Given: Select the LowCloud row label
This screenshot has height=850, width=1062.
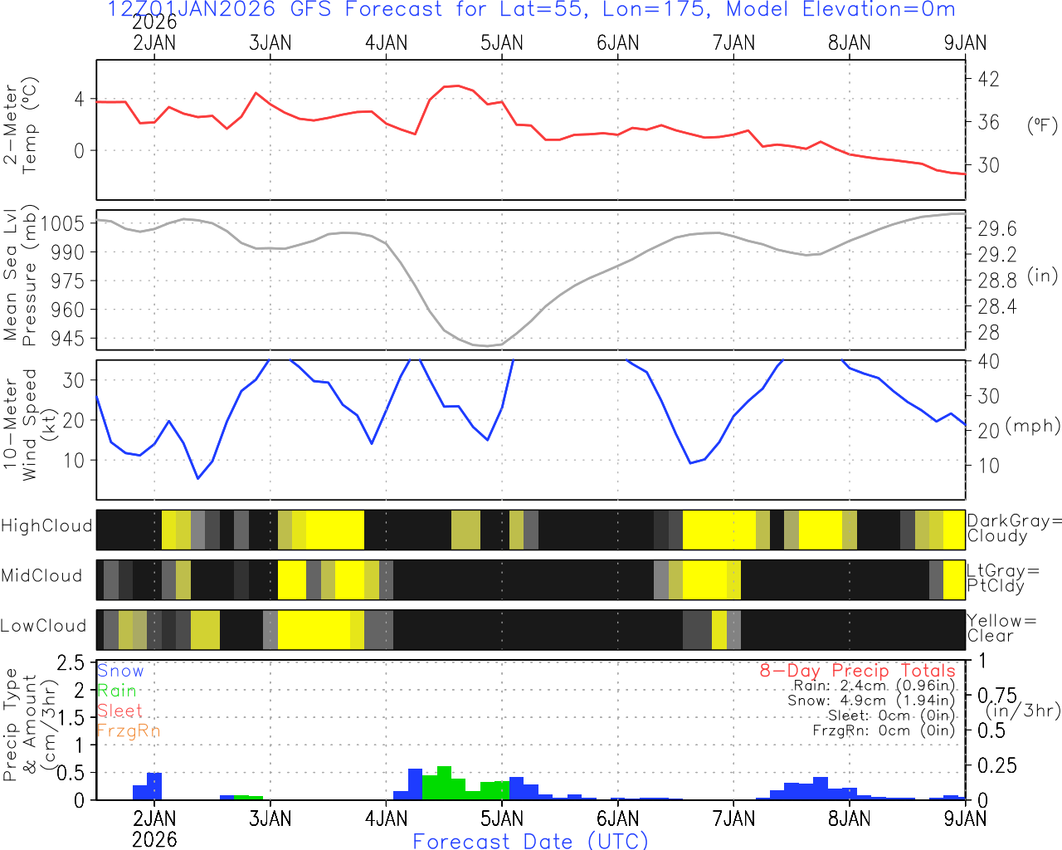Looking at the screenshot, I should (x=43, y=626).
